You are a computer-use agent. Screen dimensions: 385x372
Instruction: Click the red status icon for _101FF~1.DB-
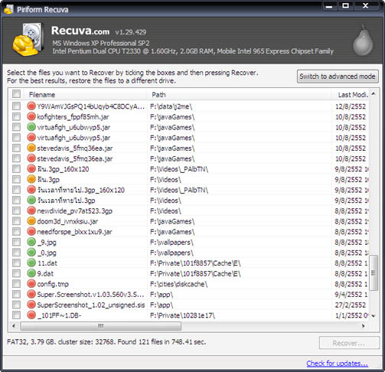tap(31, 315)
